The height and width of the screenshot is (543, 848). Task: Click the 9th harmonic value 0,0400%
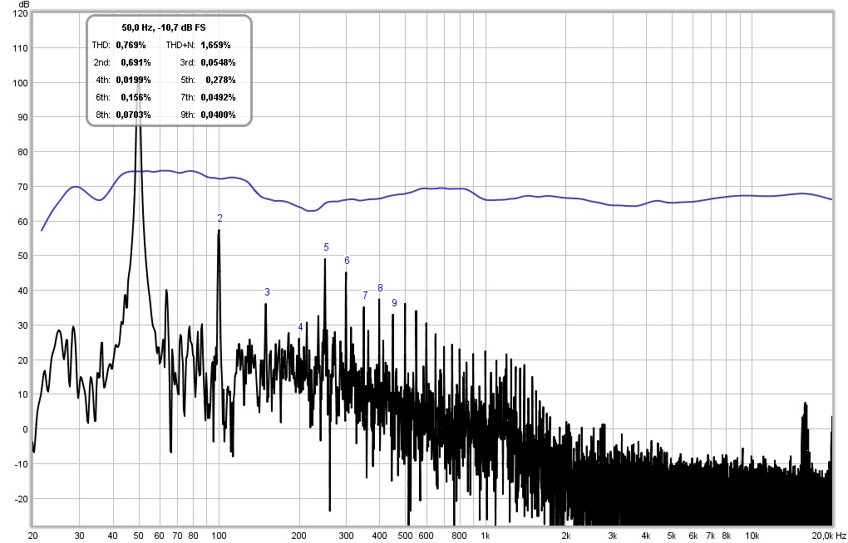click(x=218, y=115)
